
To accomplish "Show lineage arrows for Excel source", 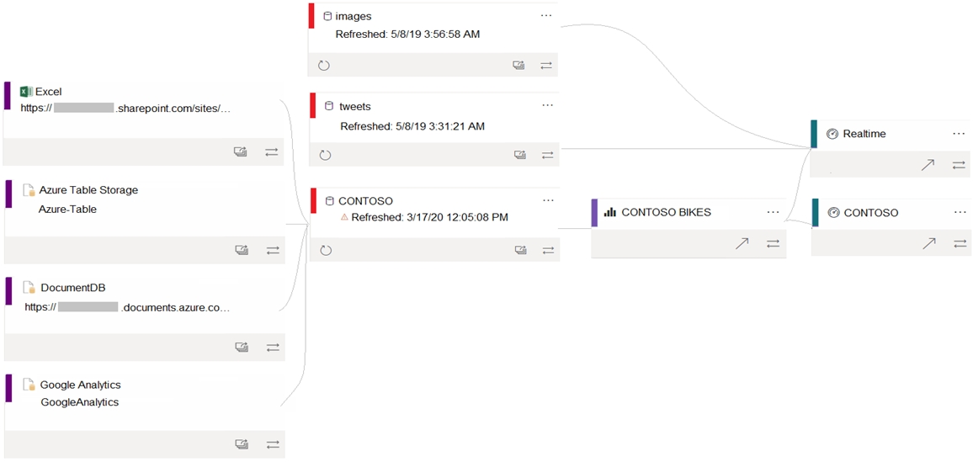I will [273, 151].
